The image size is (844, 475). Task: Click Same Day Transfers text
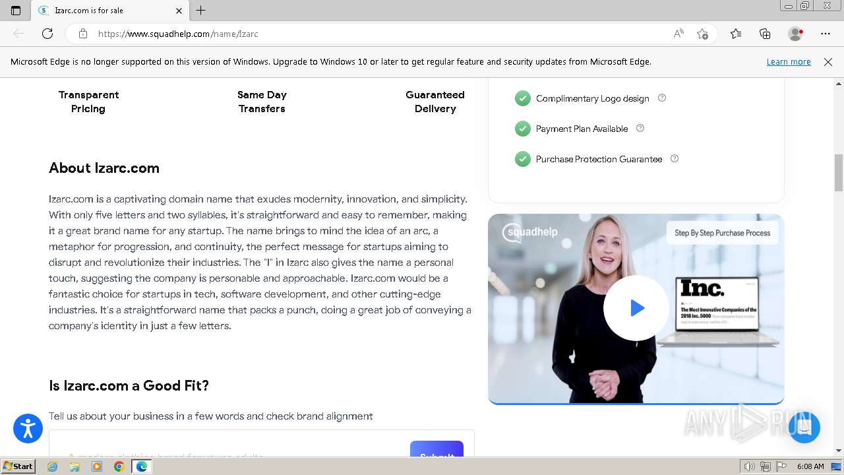(x=262, y=102)
